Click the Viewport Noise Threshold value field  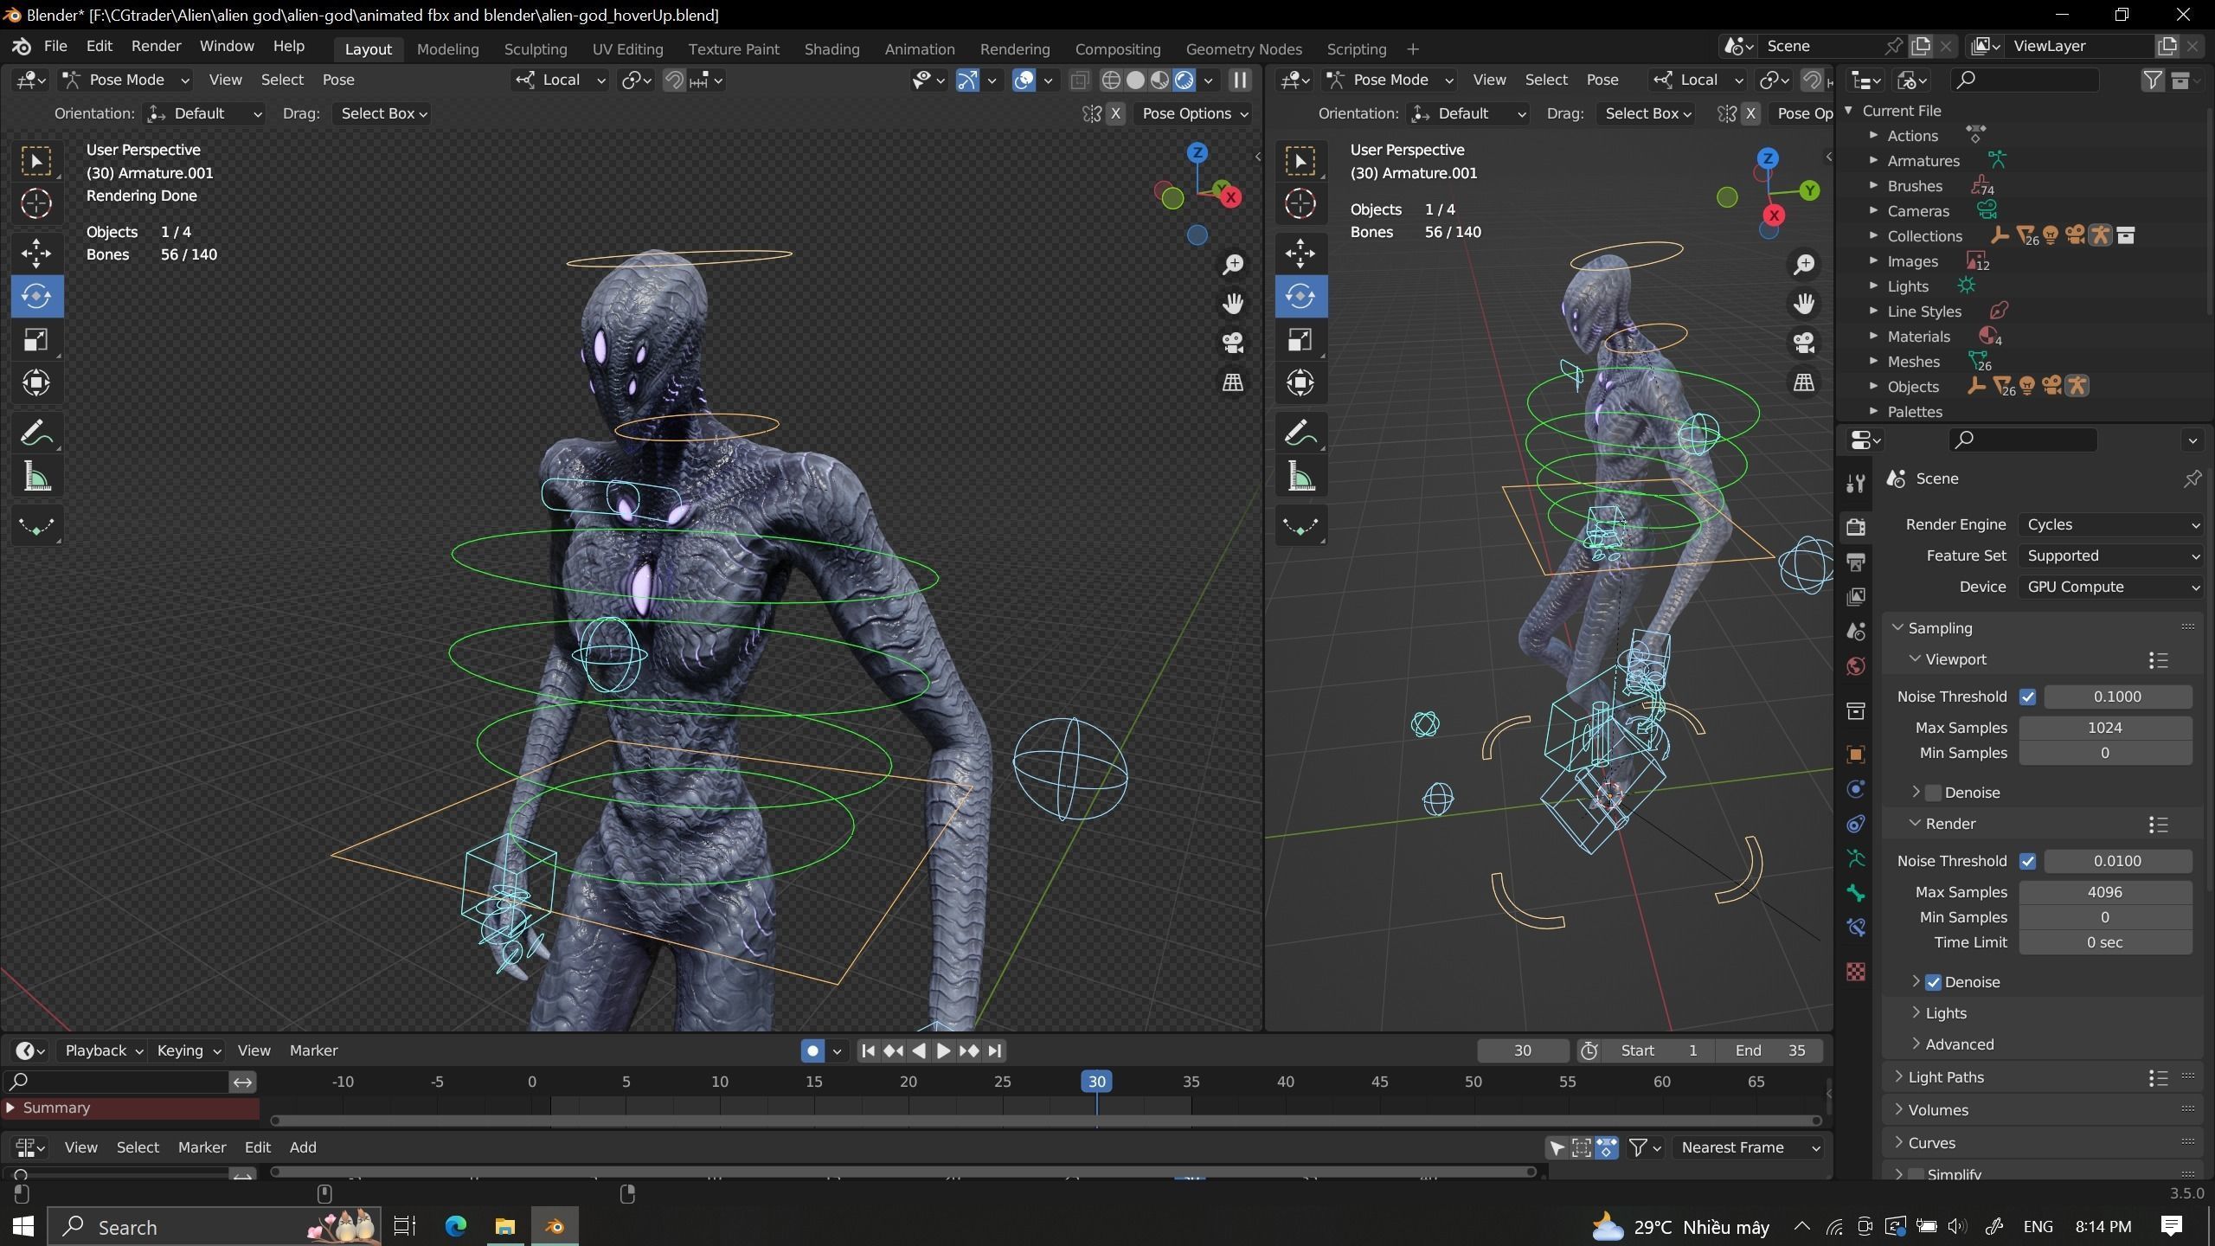(x=2117, y=697)
